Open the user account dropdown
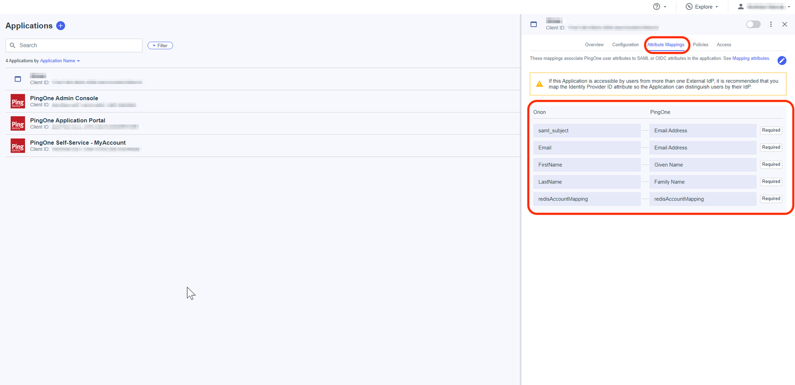 click(764, 7)
